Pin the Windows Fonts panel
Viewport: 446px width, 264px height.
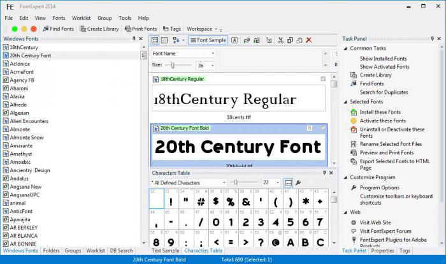click(x=134, y=38)
